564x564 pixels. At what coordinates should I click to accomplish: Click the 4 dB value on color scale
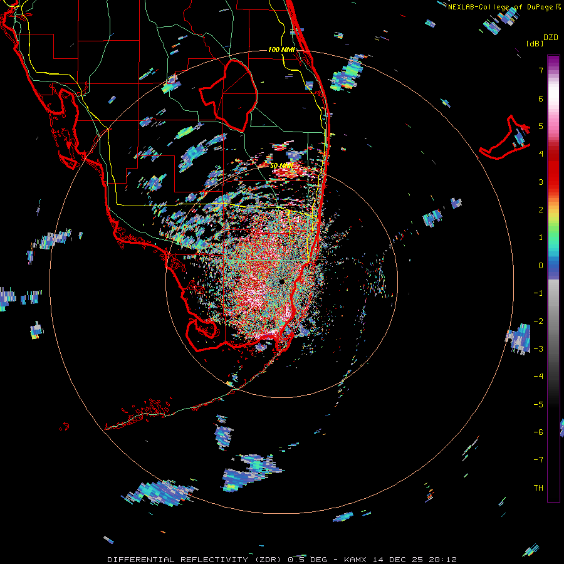(x=541, y=154)
